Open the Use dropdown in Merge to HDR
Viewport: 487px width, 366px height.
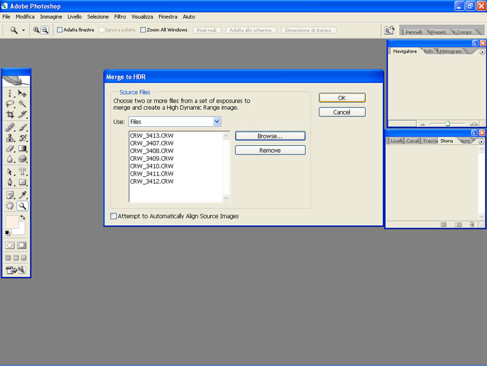(x=216, y=122)
